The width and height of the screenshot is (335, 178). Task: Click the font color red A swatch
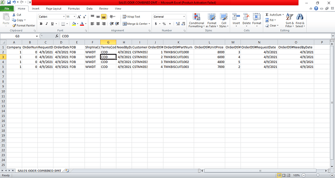point(82,24)
